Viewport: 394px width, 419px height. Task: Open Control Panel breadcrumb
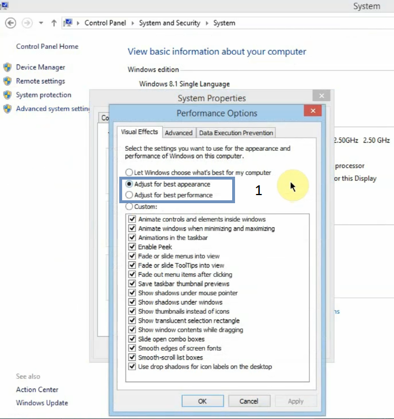coord(105,23)
